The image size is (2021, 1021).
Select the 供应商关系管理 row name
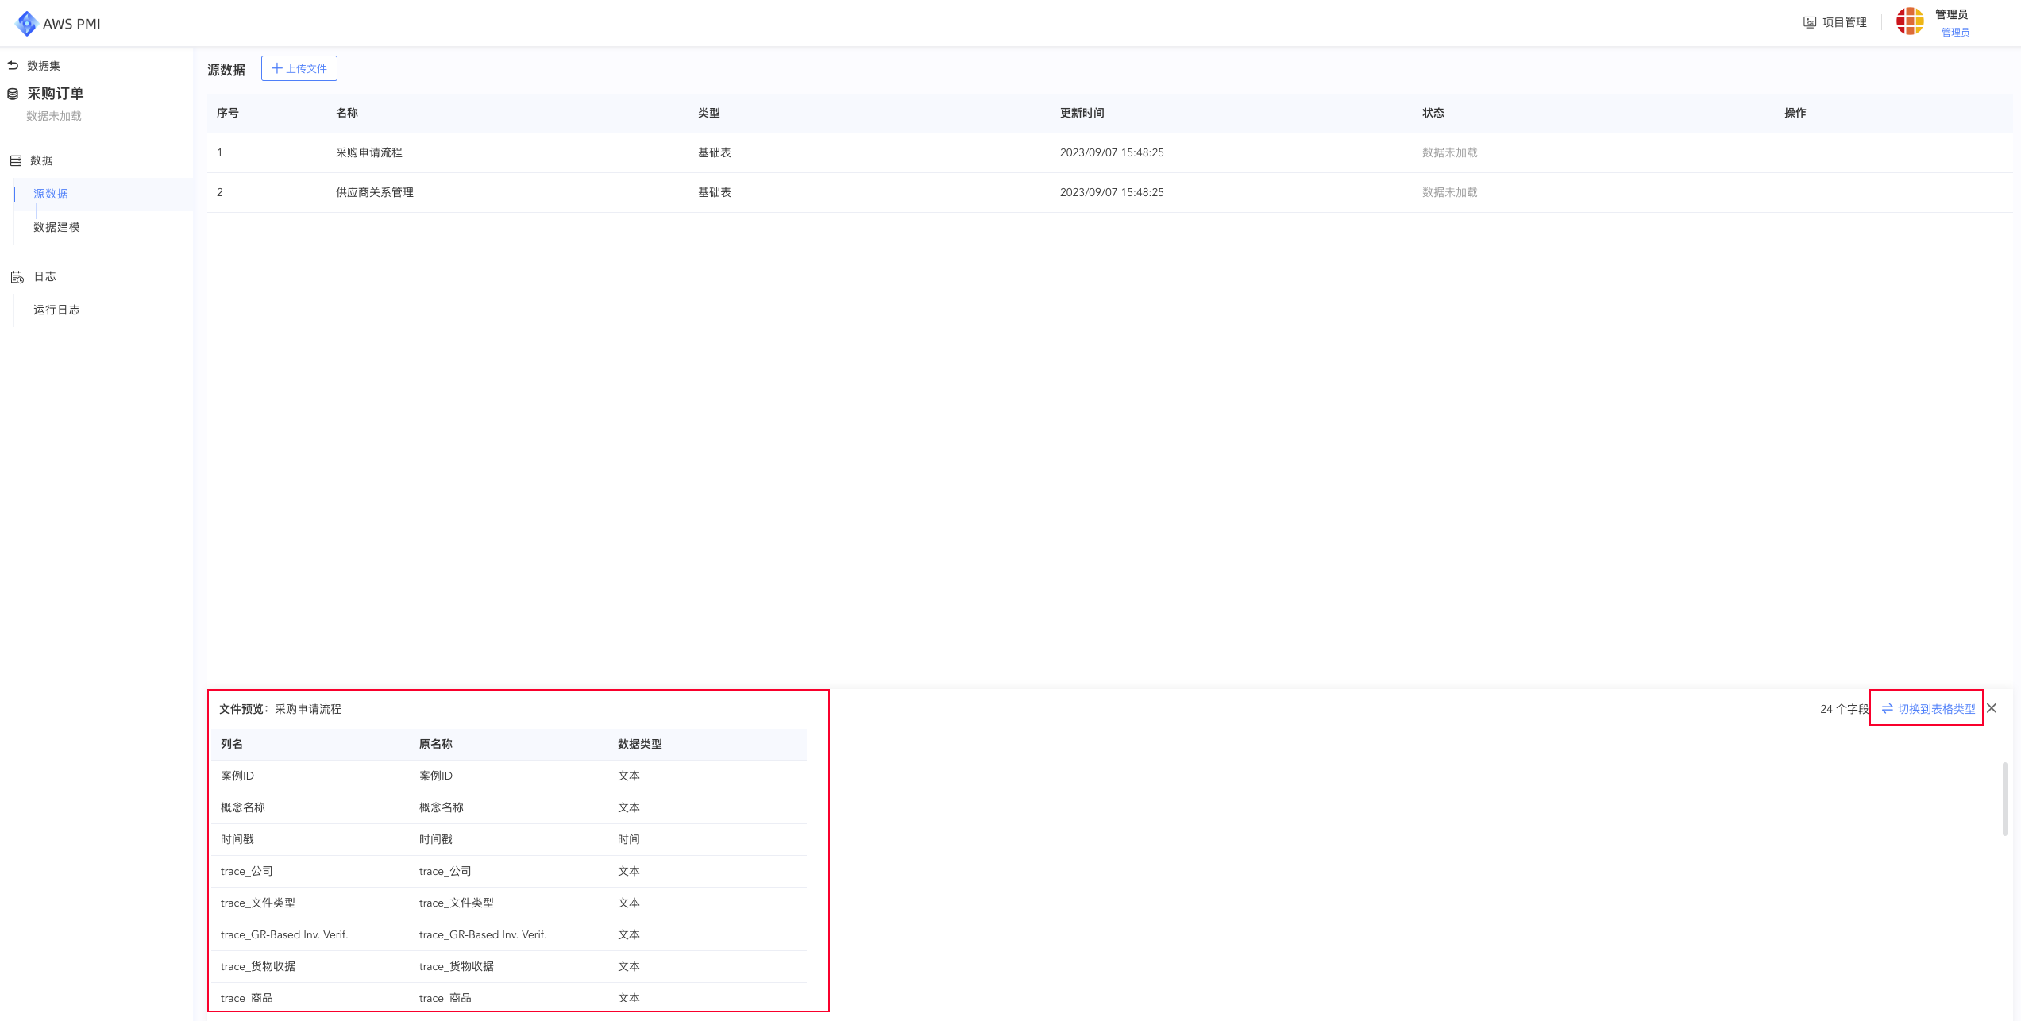pos(375,192)
